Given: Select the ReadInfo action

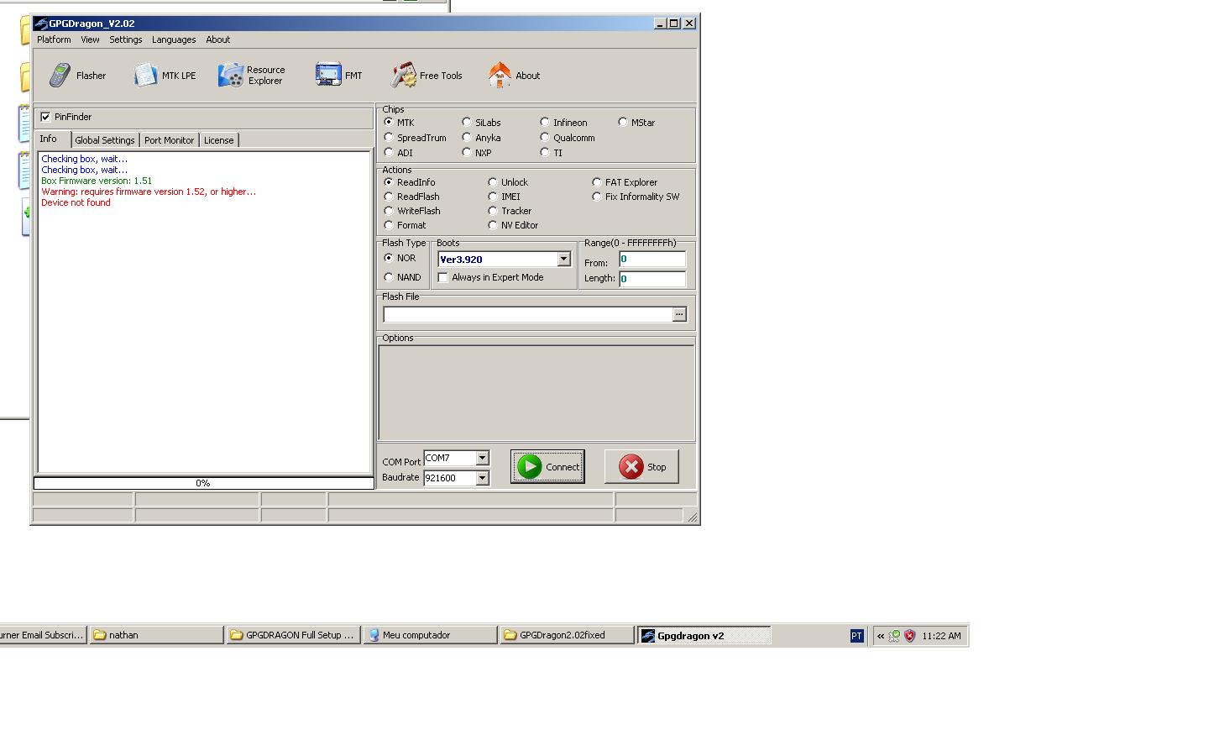Looking at the screenshot, I should [389, 182].
